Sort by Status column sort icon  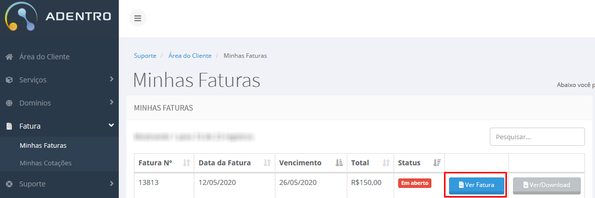[x=437, y=163]
